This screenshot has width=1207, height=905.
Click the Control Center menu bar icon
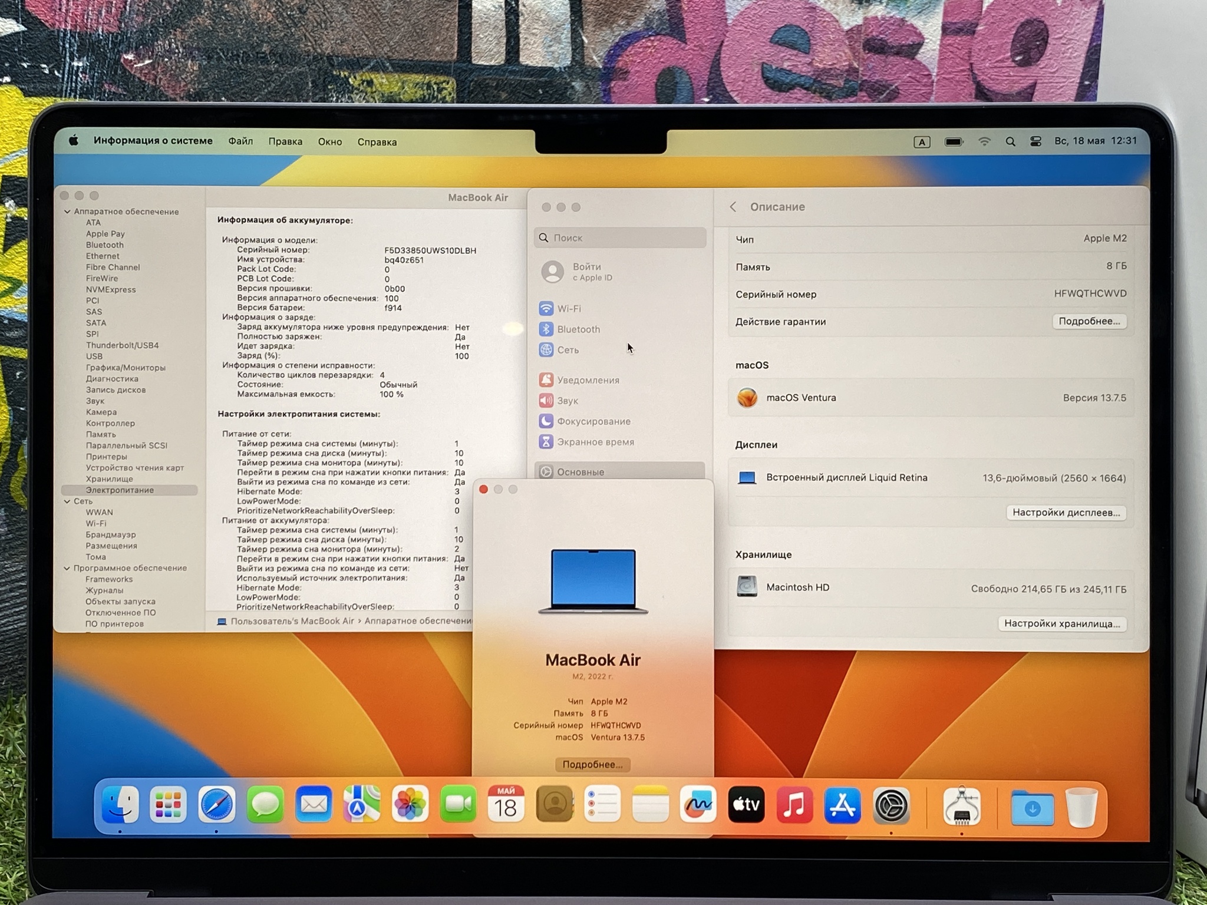pos(1035,141)
